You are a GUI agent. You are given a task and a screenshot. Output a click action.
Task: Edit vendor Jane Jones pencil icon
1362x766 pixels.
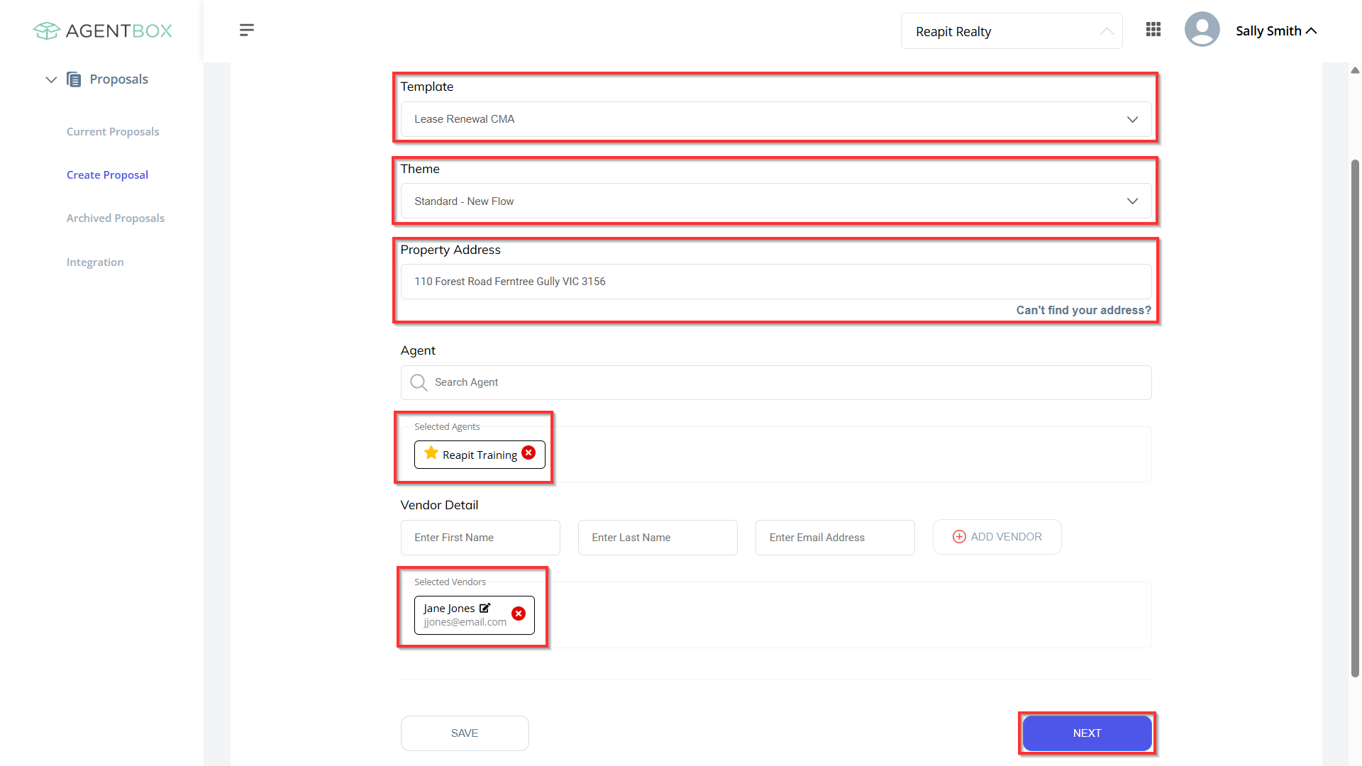(485, 608)
